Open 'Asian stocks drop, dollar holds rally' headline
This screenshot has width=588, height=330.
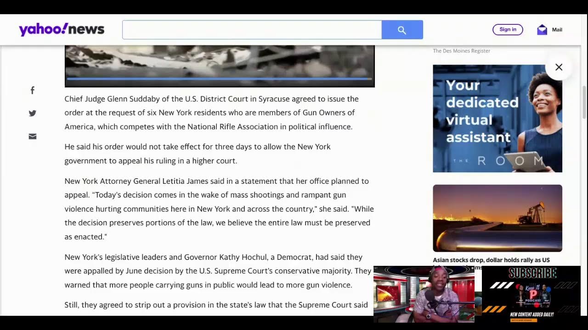coord(491,260)
